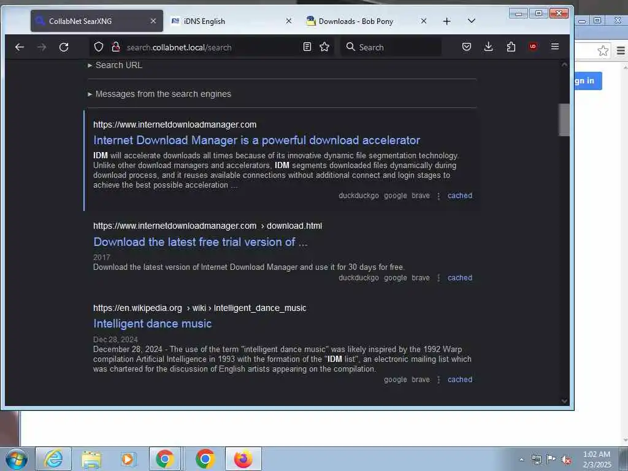The height and width of the screenshot is (471, 628).
Task: Switch to the Downloads - Bob Pony tab
Action: point(367,21)
